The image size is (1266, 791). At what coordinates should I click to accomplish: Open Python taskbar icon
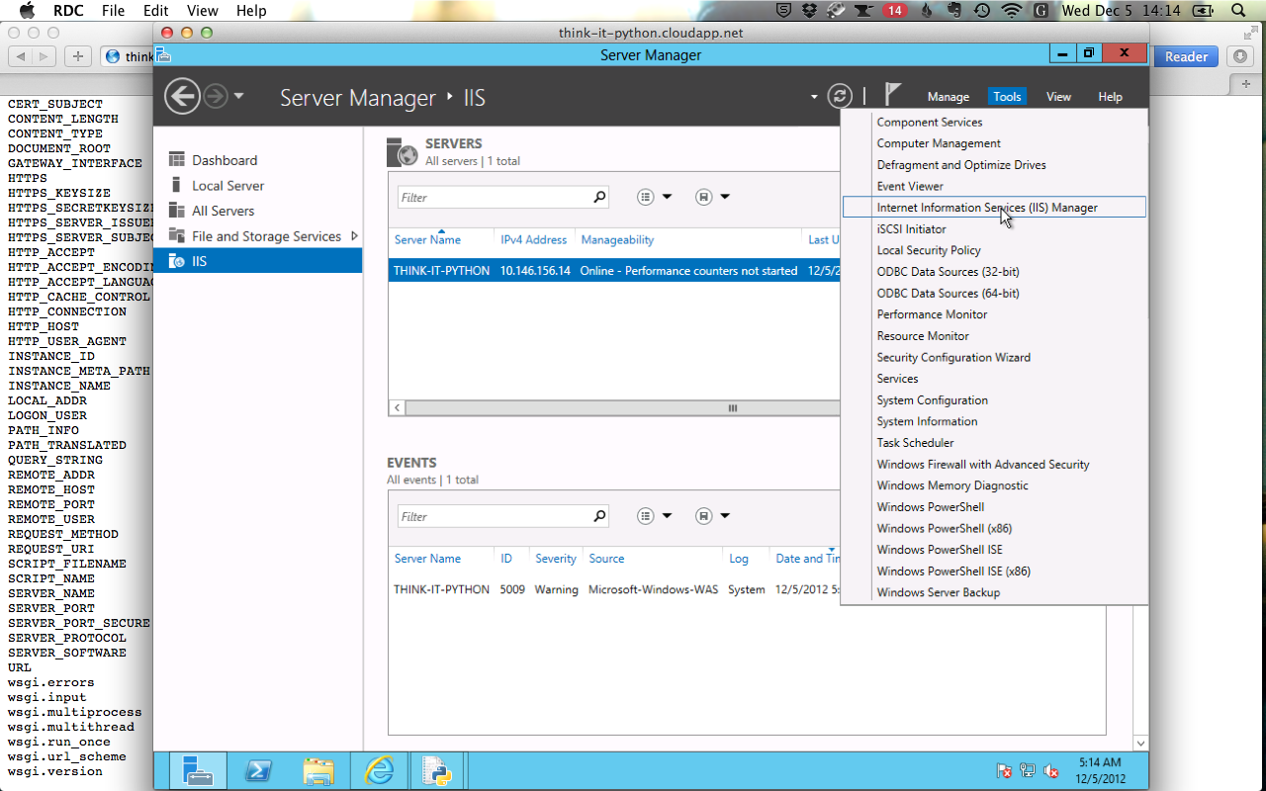pos(436,770)
